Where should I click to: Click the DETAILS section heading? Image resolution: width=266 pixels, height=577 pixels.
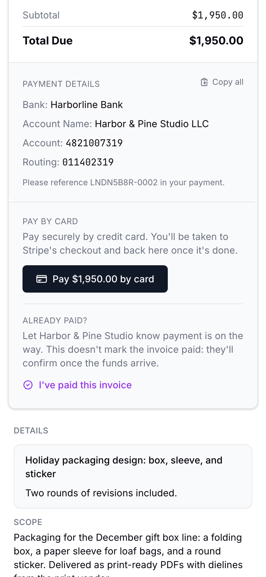tap(31, 431)
